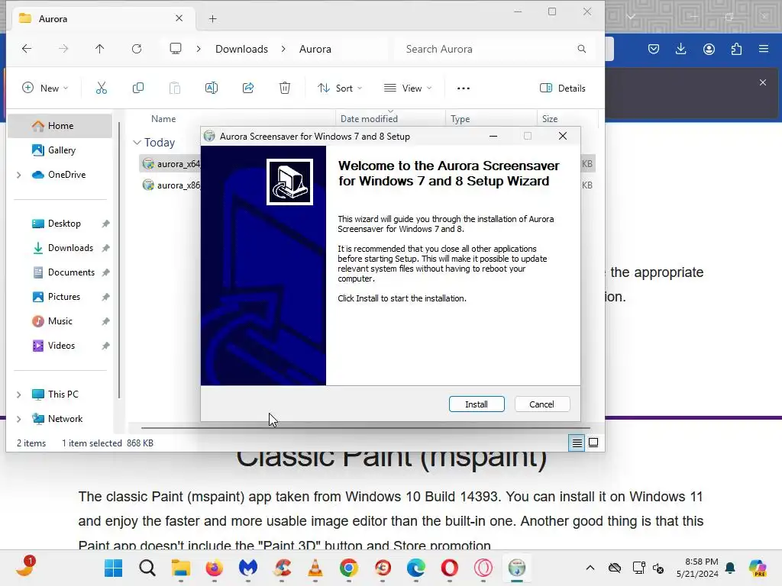Select the aurora_x64 file
Screen dimensions: 782x586
pos(171,163)
